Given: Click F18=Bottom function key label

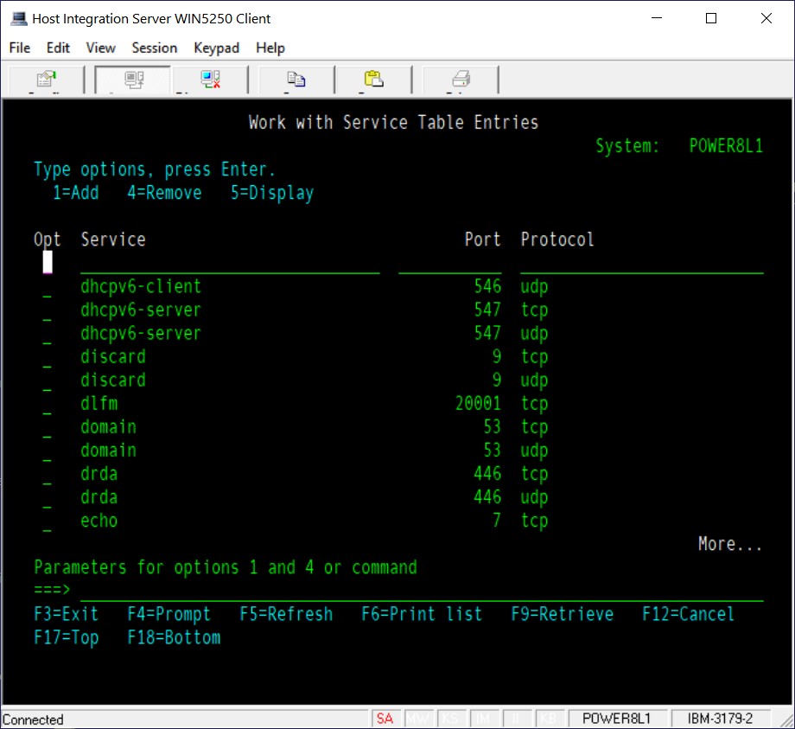Looking at the screenshot, I should pyautogui.click(x=174, y=637).
